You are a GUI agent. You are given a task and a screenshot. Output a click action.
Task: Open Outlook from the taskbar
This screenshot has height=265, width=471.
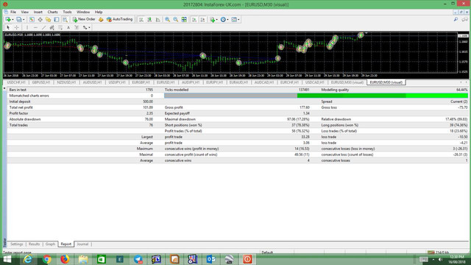[x=211, y=259]
